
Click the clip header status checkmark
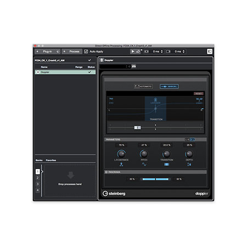tap(89, 60)
